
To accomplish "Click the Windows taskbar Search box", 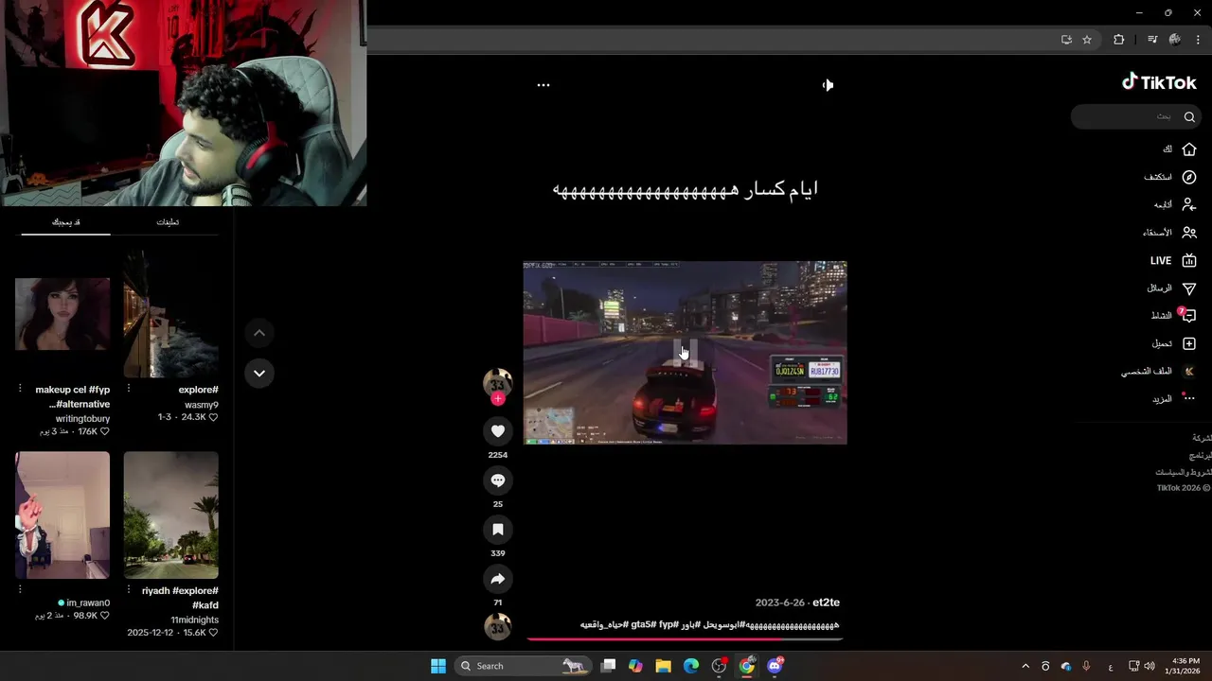I will point(523,666).
